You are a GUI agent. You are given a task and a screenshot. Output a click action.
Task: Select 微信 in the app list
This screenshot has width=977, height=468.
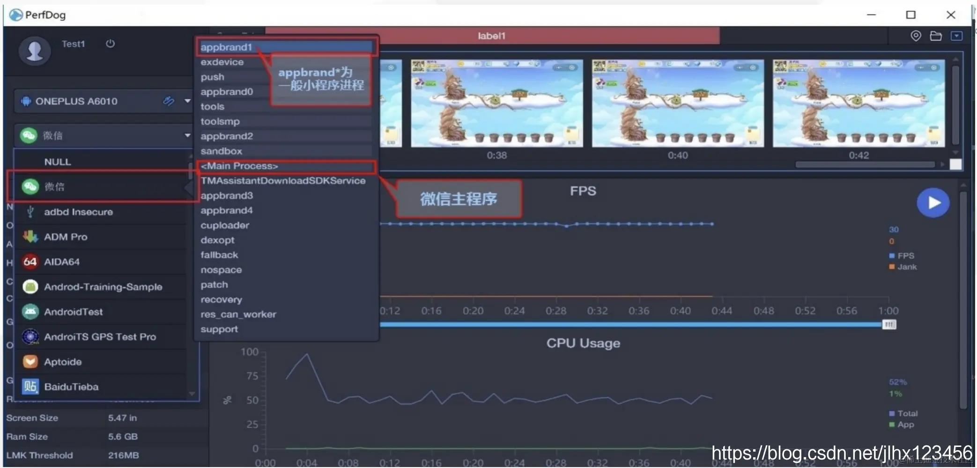(100, 186)
